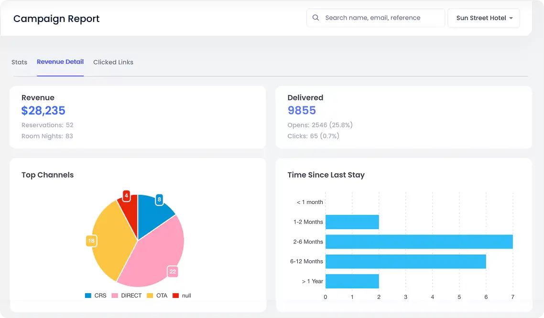Click the Sun Street Hotel dropdown arrow

point(511,18)
